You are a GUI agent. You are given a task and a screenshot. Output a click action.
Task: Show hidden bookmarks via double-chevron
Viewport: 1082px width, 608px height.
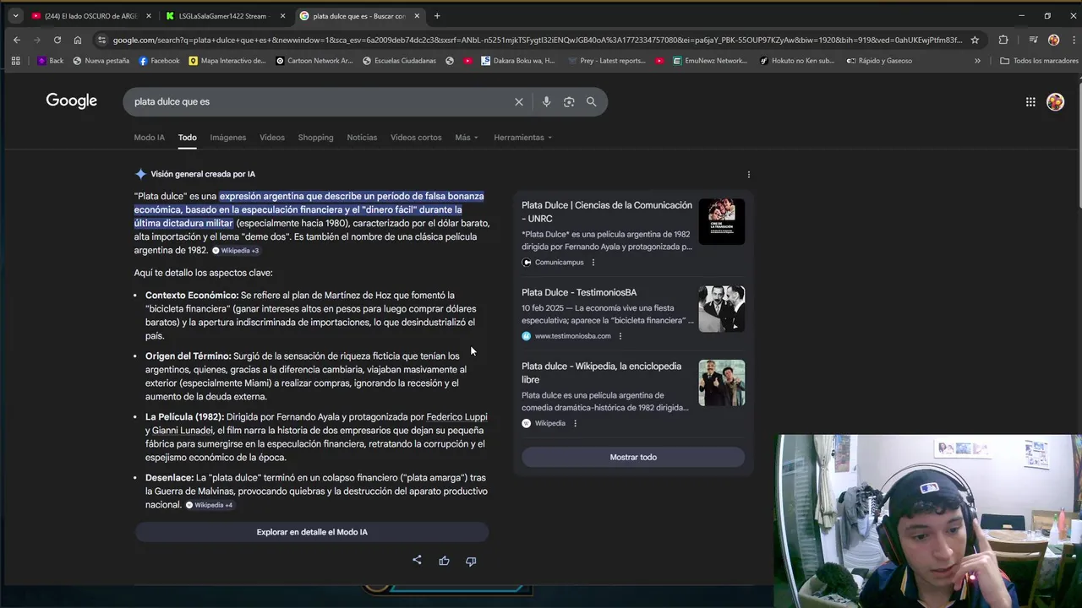[977, 61]
